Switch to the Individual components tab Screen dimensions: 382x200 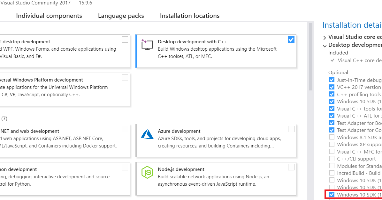[49, 15]
